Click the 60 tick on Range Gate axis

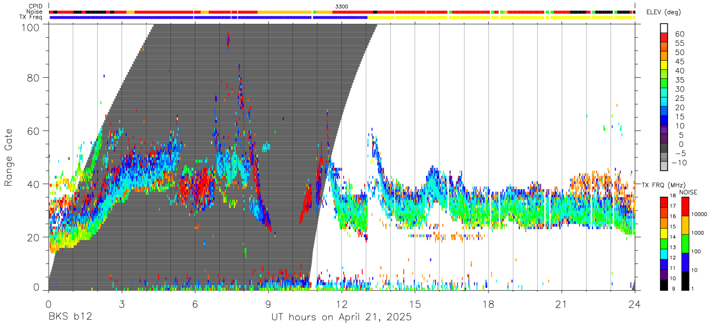point(34,131)
